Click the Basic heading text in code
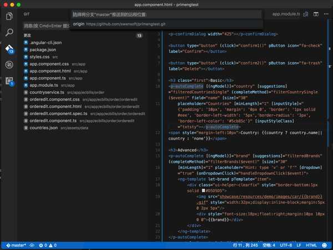333x250 pixels. 216,81
